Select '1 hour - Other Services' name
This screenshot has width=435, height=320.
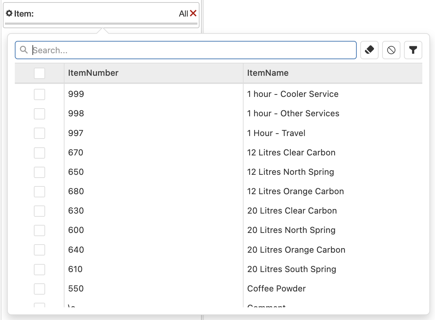pos(293,113)
